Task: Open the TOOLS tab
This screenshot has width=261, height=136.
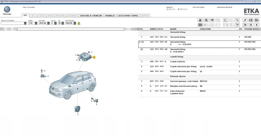Action: 42,16
